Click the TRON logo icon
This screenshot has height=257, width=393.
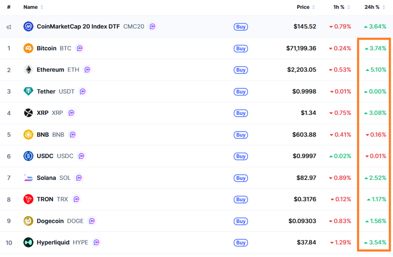[28, 200]
